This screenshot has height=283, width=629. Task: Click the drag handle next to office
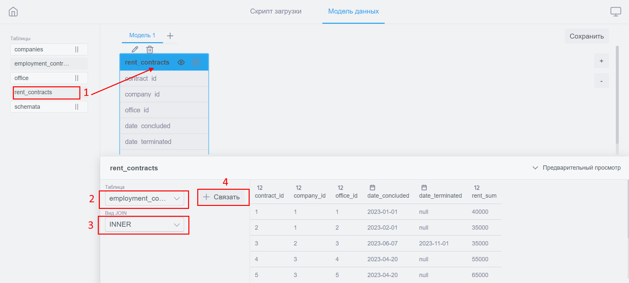(x=77, y=78)
